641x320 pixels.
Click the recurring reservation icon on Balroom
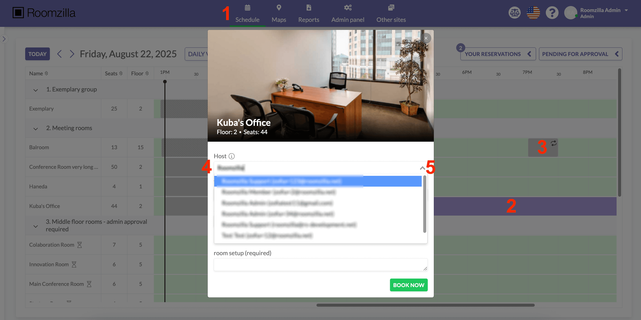(x=554, y=143)
